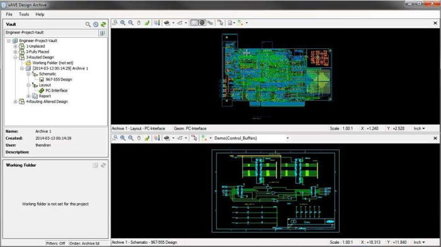Click the vault search magnifier icon

click(88, 25)
